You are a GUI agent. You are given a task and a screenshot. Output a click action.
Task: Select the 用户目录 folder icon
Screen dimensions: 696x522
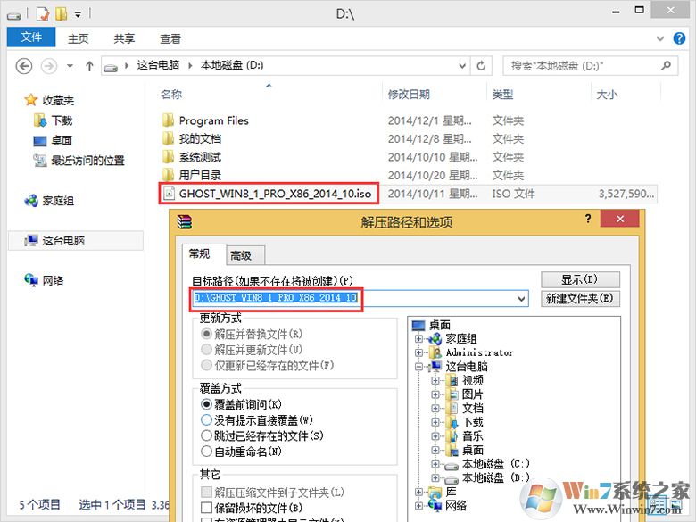pyautogui.click(x=169, y=174)
